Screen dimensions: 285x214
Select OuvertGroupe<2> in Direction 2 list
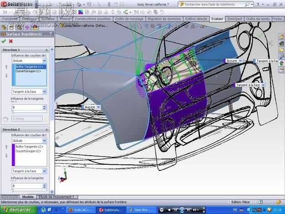pos(28,151)
